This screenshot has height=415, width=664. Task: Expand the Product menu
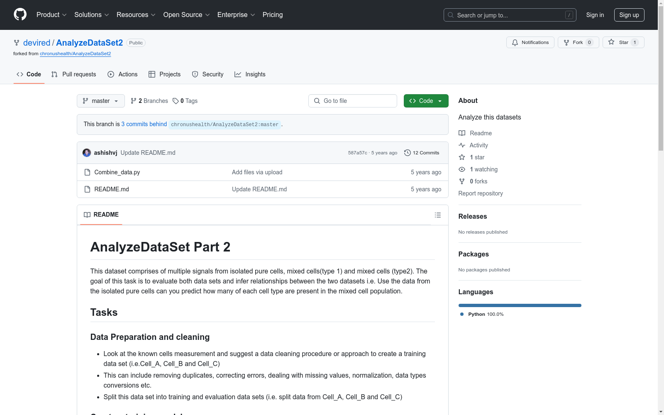[51, 15]
